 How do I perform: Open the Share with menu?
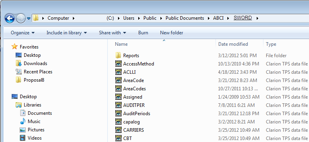pos(113,33)
